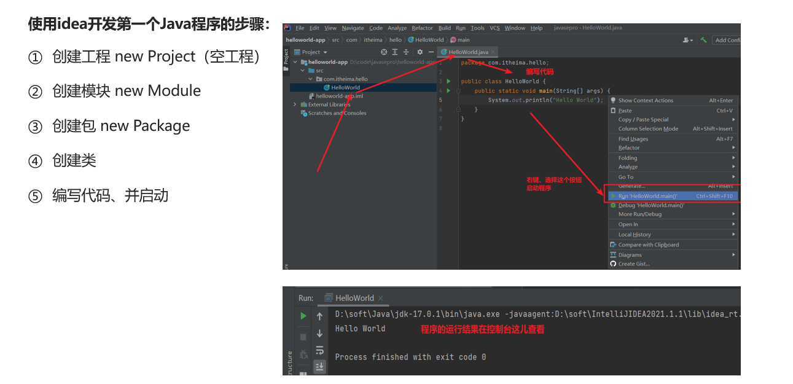Choose Find Usages in context menu
Viewport: 793px width, 384px height.
pos(673,139)
